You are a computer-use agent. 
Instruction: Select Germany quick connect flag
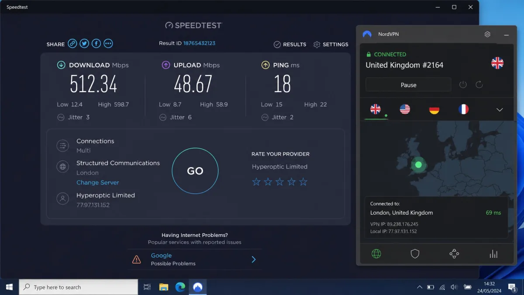click(x=434, y=109)
